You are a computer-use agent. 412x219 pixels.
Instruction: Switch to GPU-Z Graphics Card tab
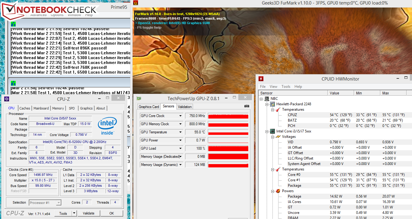(149, 106)
